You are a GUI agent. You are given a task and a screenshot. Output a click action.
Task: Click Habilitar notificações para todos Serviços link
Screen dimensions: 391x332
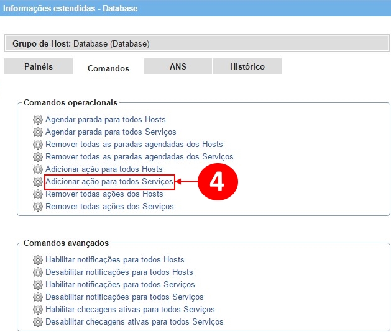tap(120, 284)
